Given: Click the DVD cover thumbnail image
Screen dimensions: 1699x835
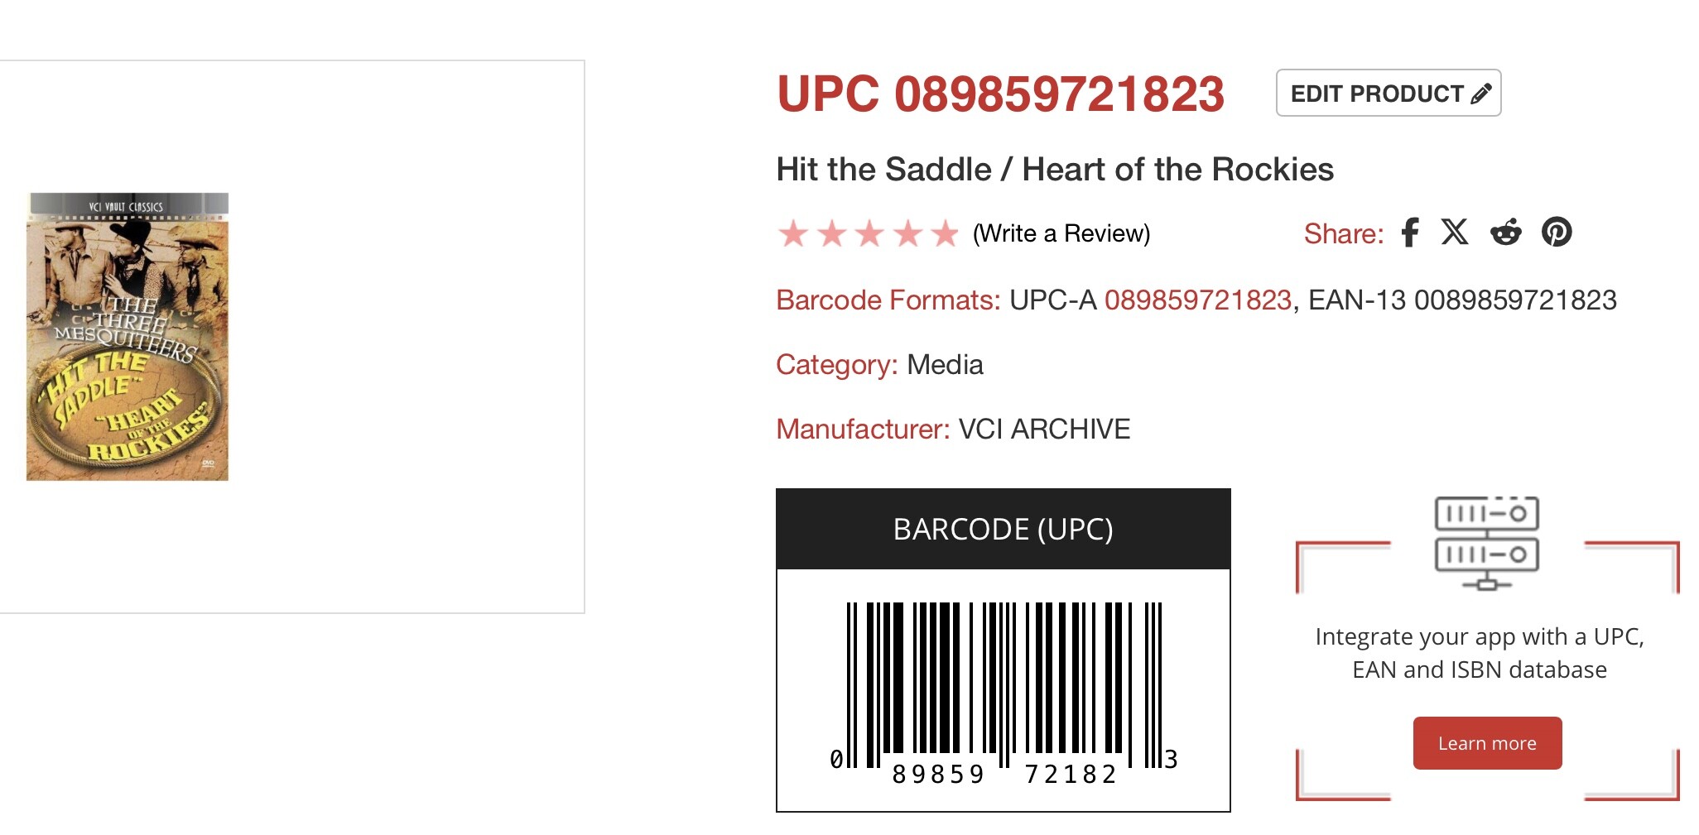Looking at the screenshot, I should (128, 337).
